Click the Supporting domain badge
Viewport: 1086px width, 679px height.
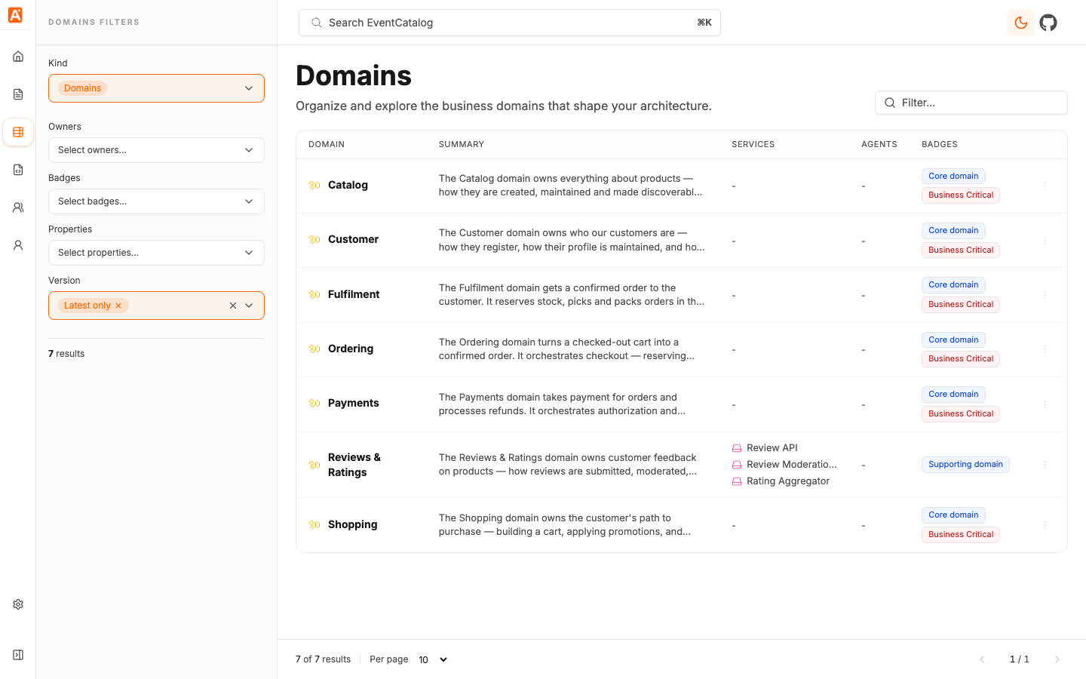(x=965, y=465)
